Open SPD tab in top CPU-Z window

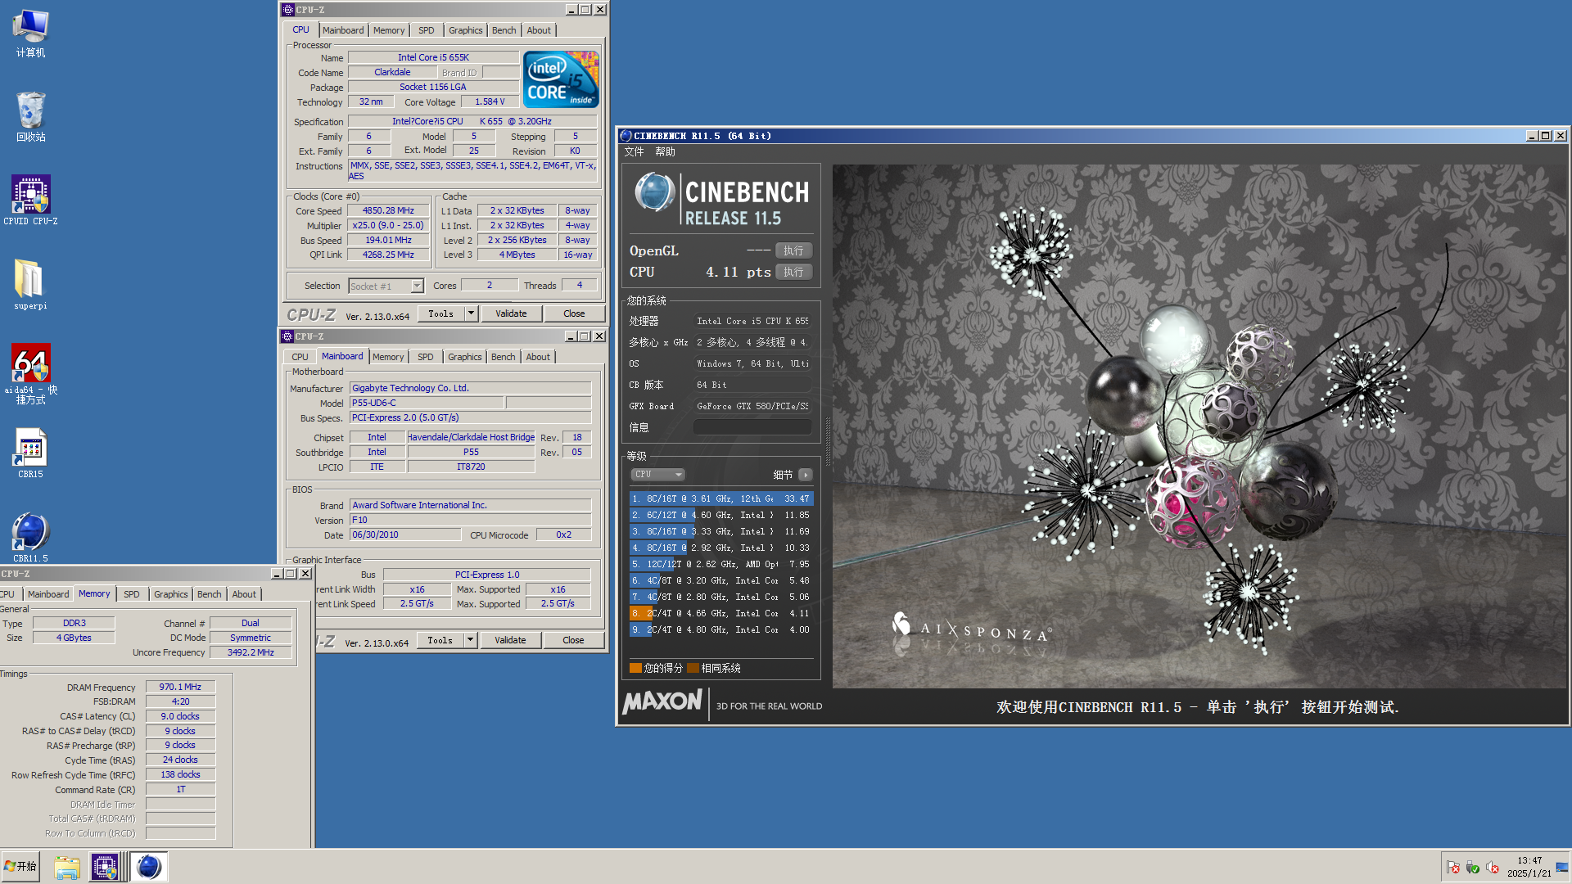(427, 30)
